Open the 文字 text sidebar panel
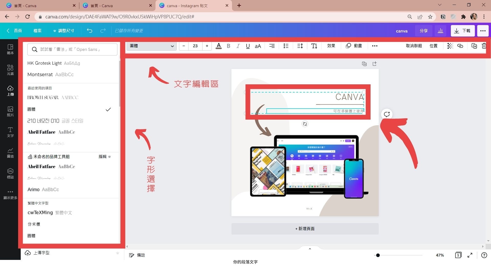Viewport: 491px width, 276px height. pyautogui.click(x=10, y=132)
